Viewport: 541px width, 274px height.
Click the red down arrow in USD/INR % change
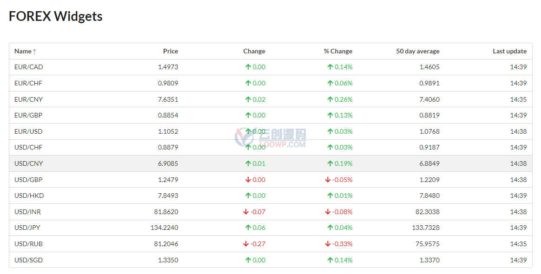tap(328, 212)
